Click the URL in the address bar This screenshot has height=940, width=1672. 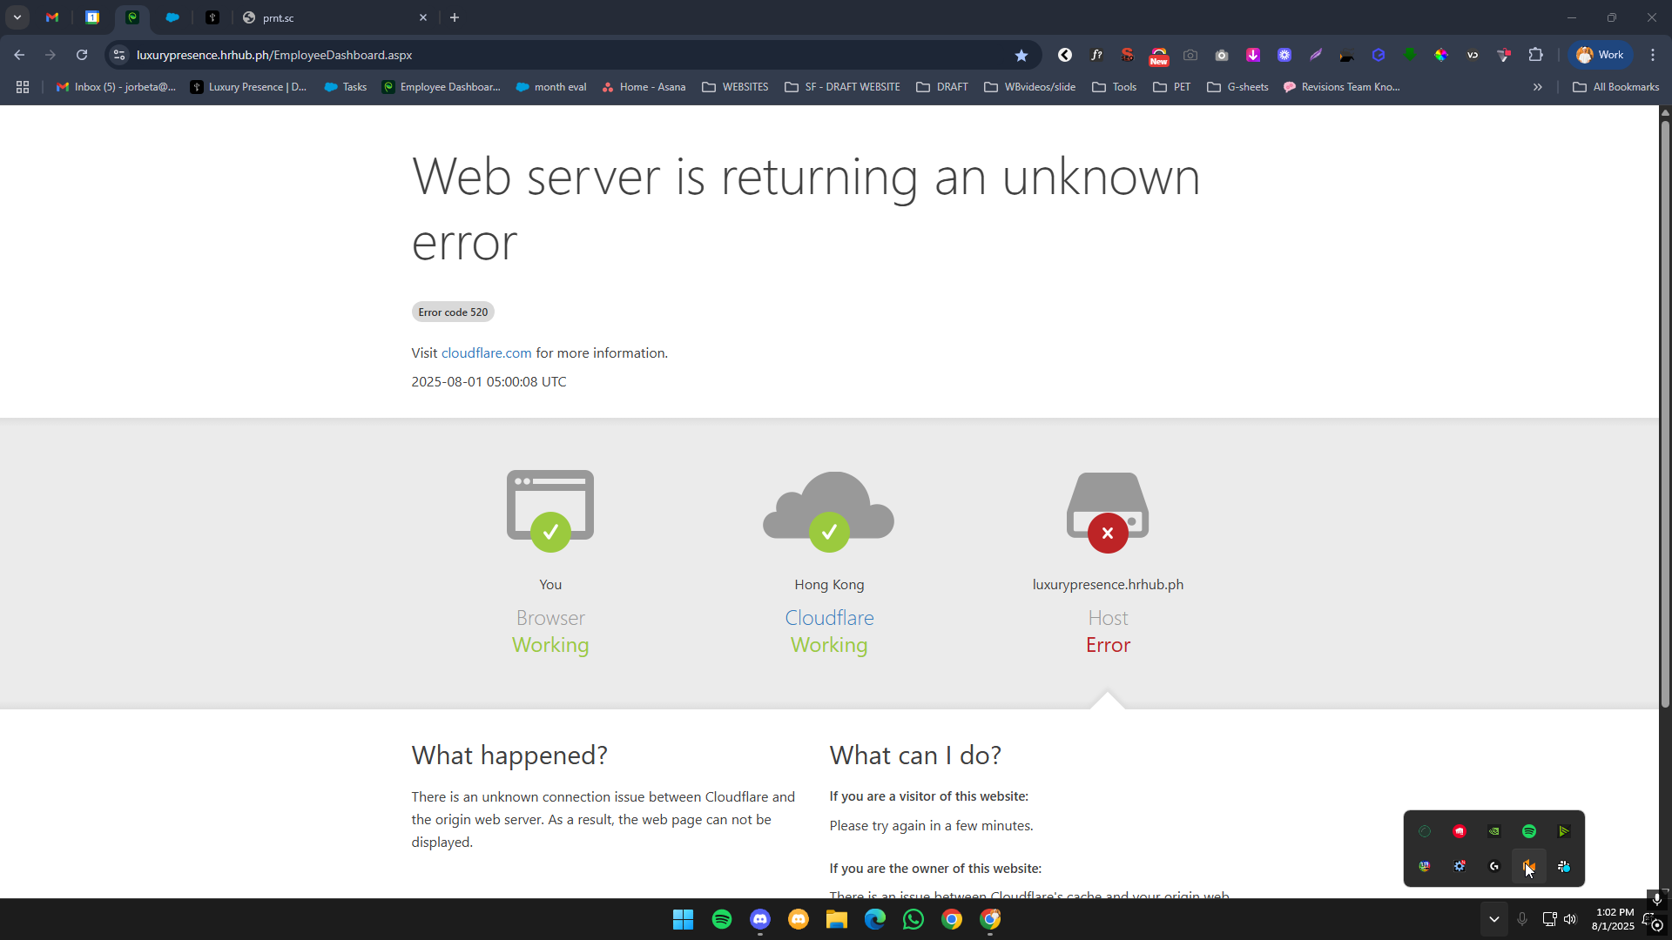pos(274,55)
